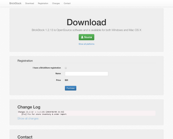Screen dimensions: 173x139
Task: Click the 'BrickStock 1.2.13 is OpenSource' subtitle
Action: pos(86,30)
